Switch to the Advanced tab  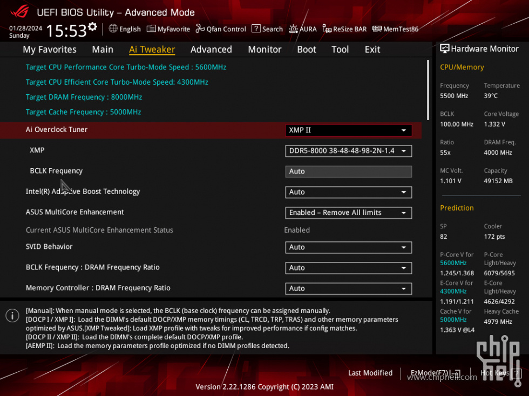pos(211,50)
